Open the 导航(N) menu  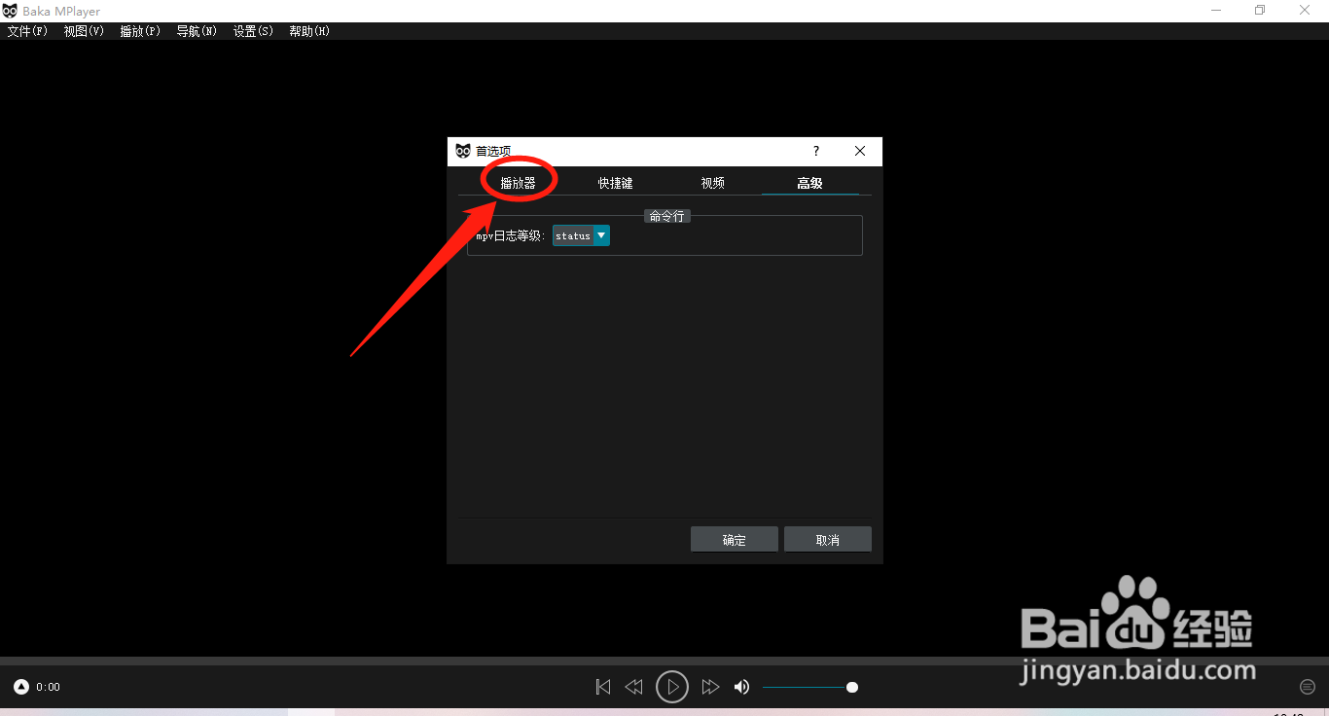pos(197,31)
